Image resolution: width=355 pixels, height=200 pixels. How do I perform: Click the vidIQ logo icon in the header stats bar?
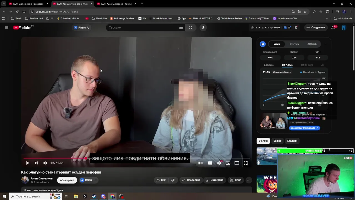tap(285, 27)
